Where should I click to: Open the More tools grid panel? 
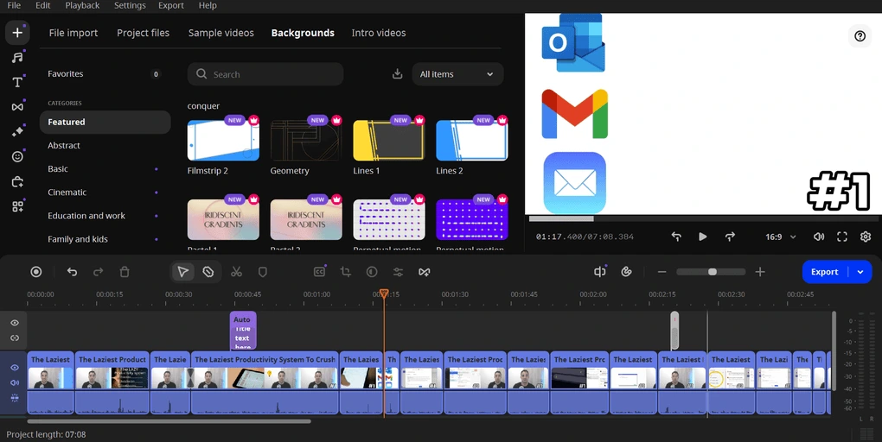[x=17, y=206]
